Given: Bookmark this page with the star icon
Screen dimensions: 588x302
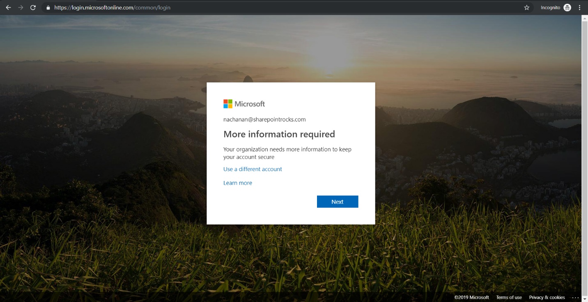Looking at the screenshot, I should coord(526,7).
